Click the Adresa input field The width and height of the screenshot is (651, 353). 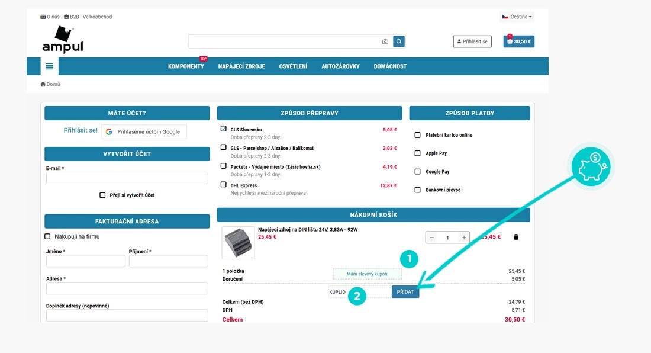coord(127,288)
